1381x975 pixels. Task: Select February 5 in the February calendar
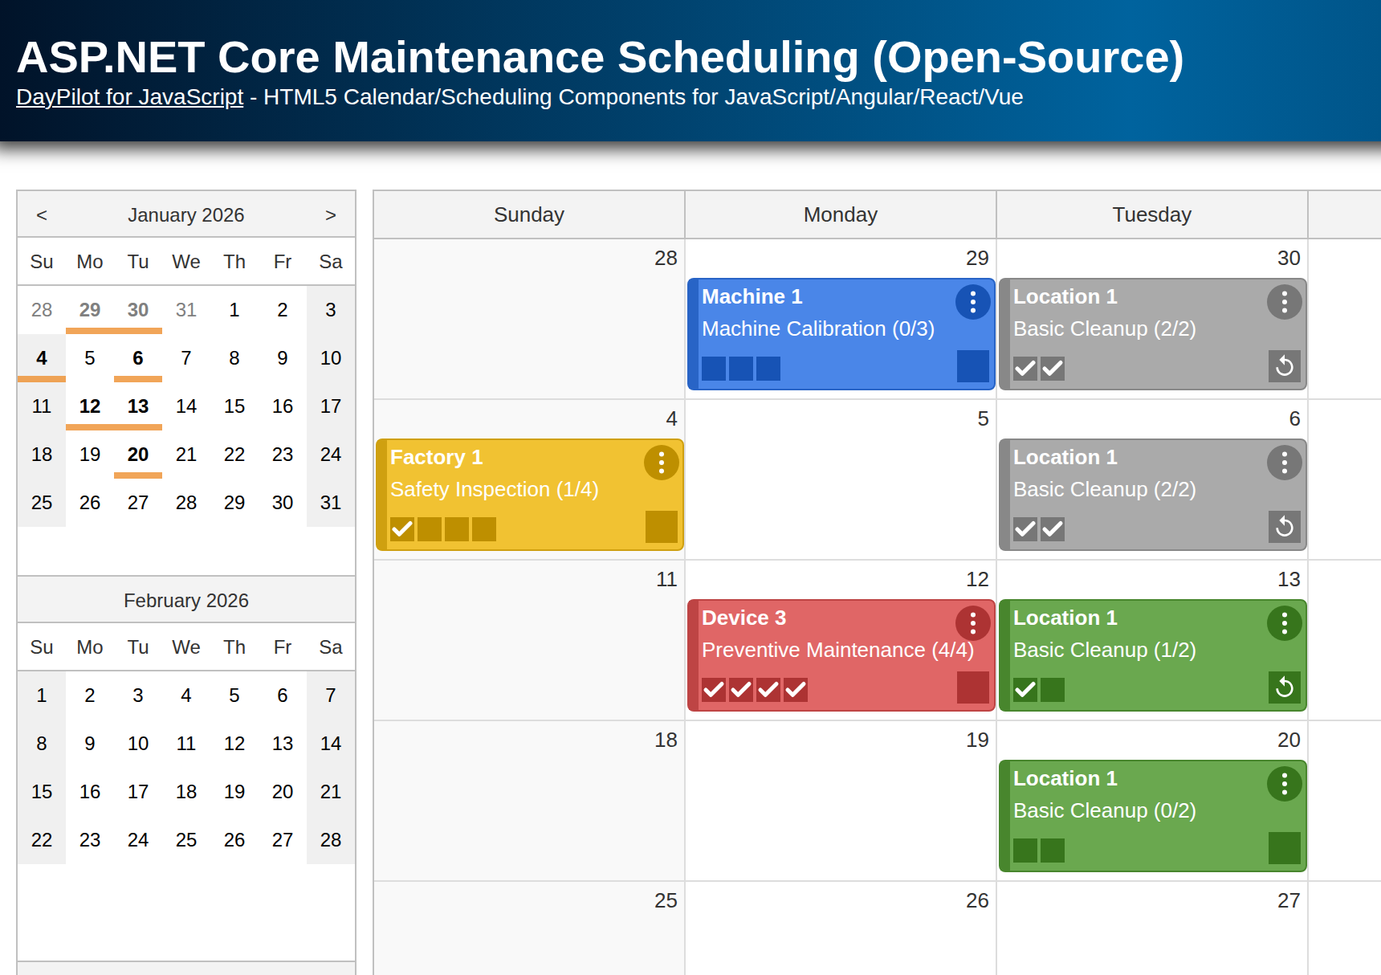pos(234,696)
